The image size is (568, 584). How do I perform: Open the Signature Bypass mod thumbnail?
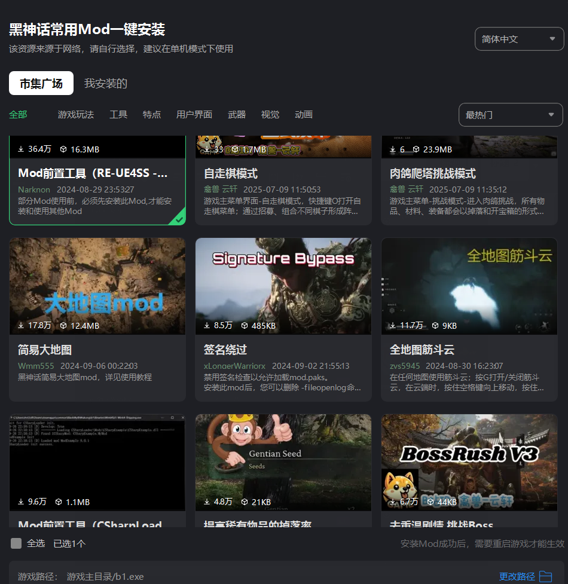(283, 286)
